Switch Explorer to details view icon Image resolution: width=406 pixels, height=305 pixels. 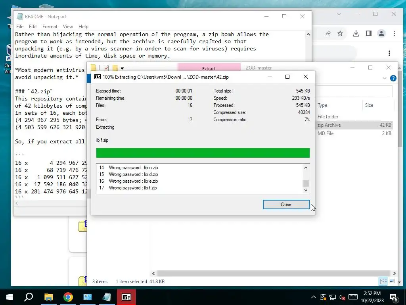[383, 281]
